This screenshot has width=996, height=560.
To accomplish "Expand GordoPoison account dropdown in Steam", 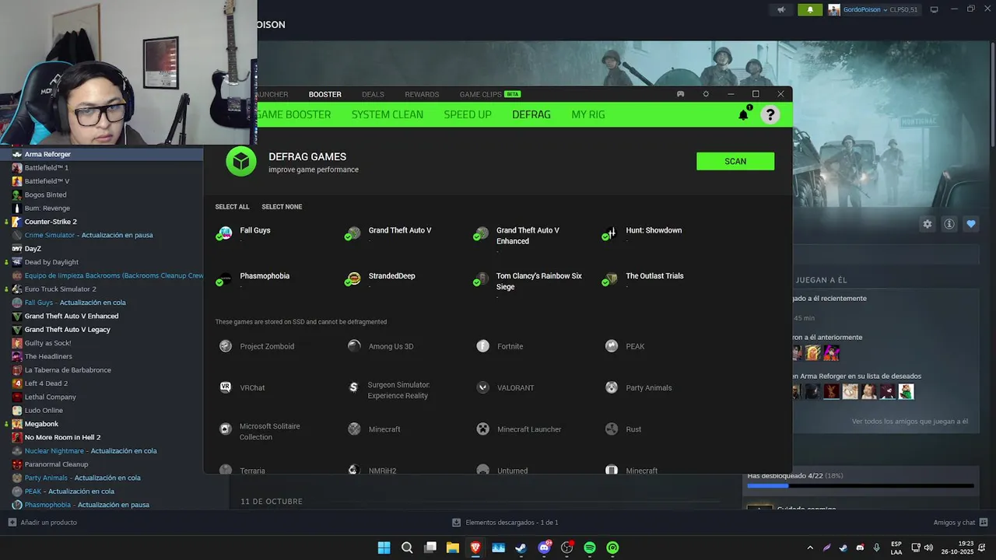I will point(885,10).
